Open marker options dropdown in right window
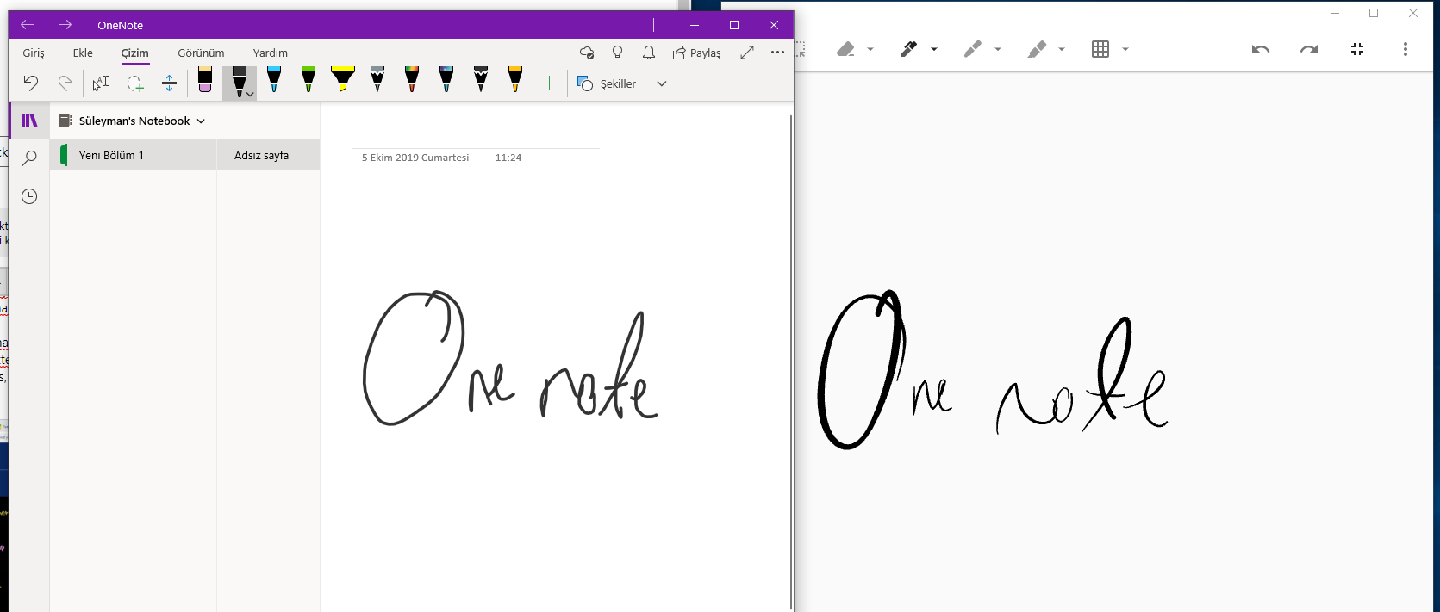1440x612 pixels. (998, 49)
